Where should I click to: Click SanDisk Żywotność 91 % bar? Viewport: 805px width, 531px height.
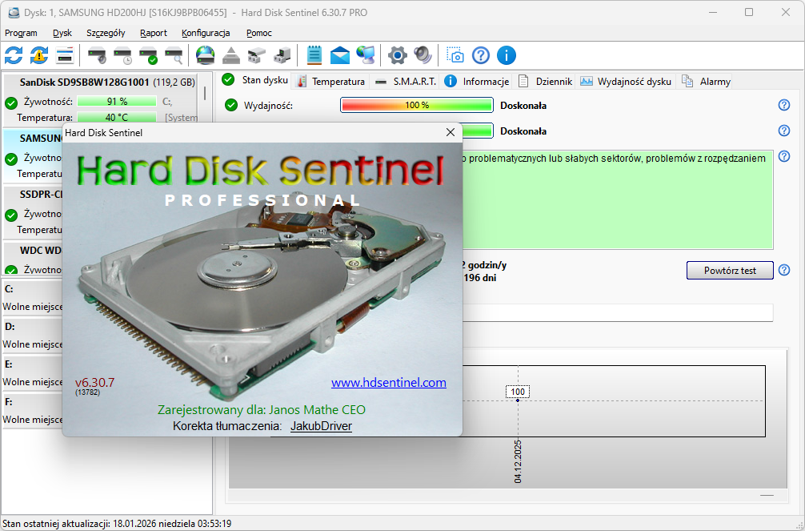click(x=117, y=102)
